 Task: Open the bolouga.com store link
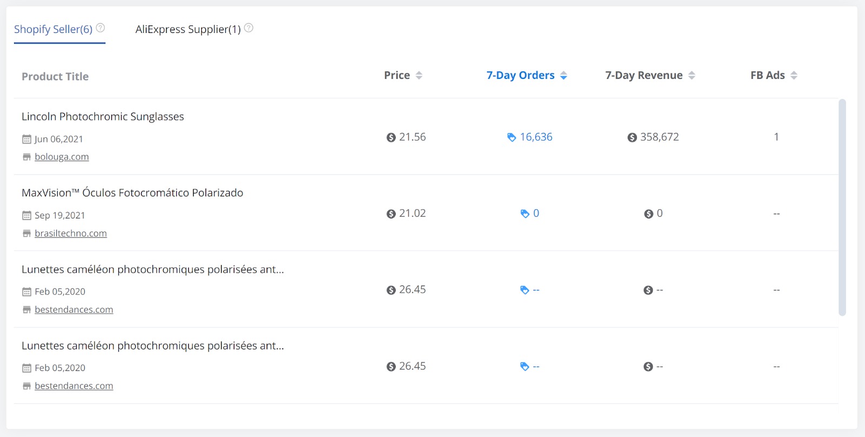[62, 157]
